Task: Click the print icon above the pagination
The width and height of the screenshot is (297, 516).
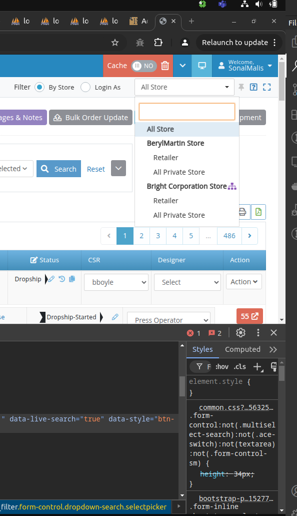Action: point(242,212)
